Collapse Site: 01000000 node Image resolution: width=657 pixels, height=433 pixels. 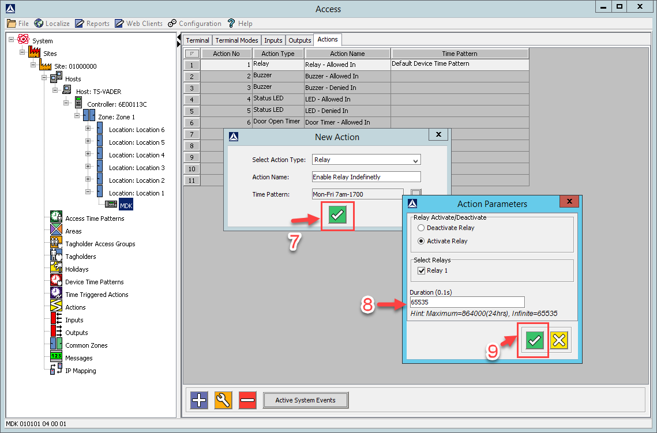[x=33, y=65]
